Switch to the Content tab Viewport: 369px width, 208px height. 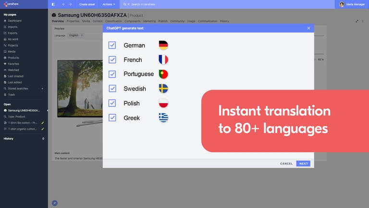pos(98,21)
